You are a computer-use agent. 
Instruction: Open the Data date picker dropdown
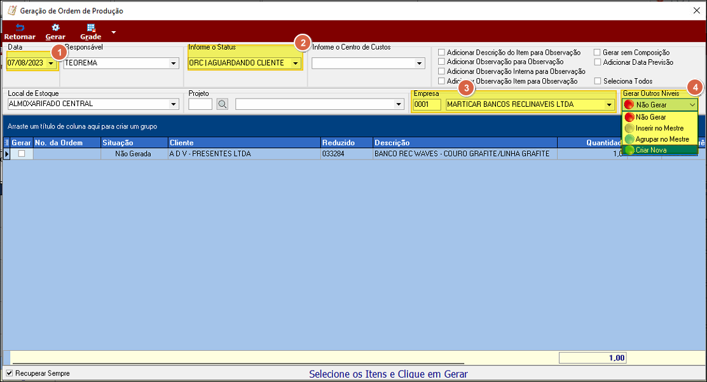pos(50,63)
